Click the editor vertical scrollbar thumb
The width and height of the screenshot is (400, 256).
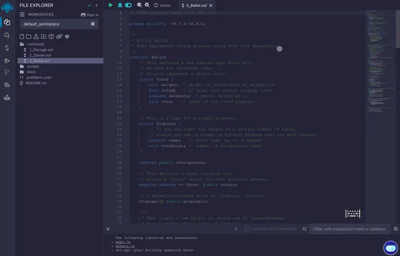[x=398, y=29]
